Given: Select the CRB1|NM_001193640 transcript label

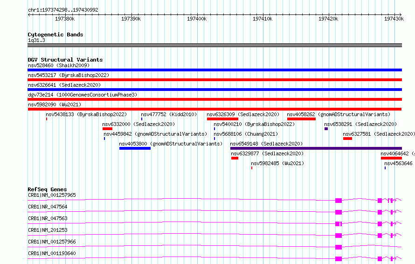Looking at the screenshot, I should point(52,253).
